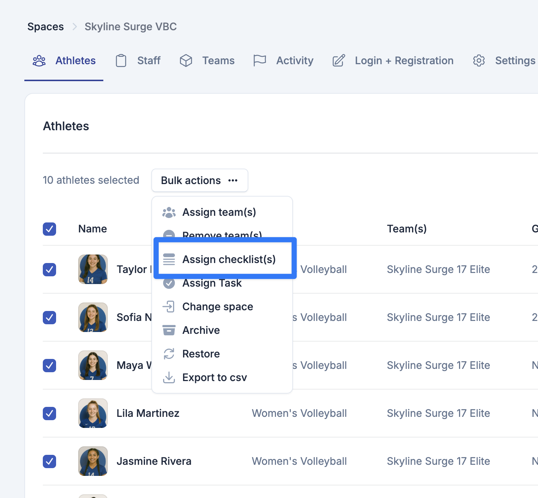Click Skyline Surge 17 Elite in Sofia's row

click(438, 317)
